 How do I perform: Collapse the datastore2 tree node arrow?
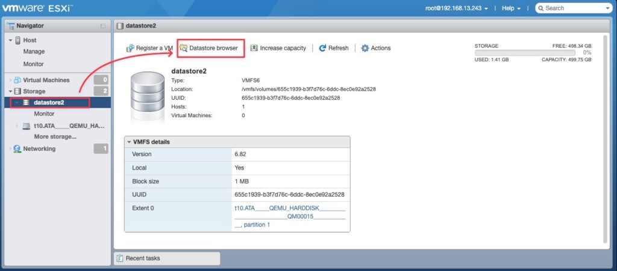click(17, 103)
